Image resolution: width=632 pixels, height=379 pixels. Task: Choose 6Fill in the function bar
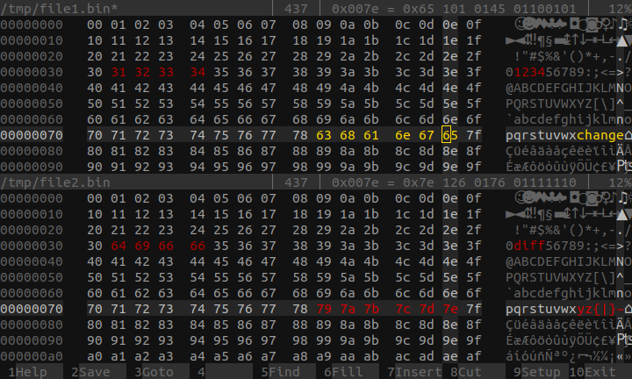click(343, 372)
